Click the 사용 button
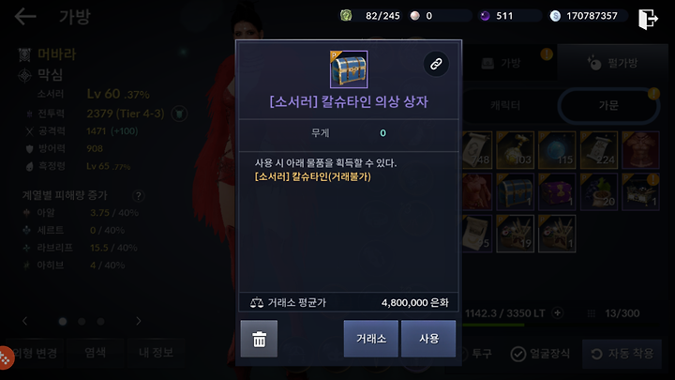The width and height of the screenshot is (675, 380). coord(428,339)
